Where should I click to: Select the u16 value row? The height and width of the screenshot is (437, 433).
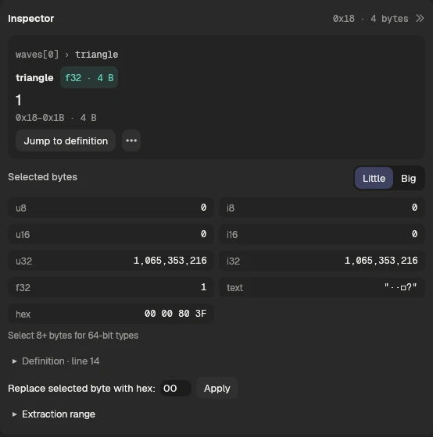click(x=111, y=234)
